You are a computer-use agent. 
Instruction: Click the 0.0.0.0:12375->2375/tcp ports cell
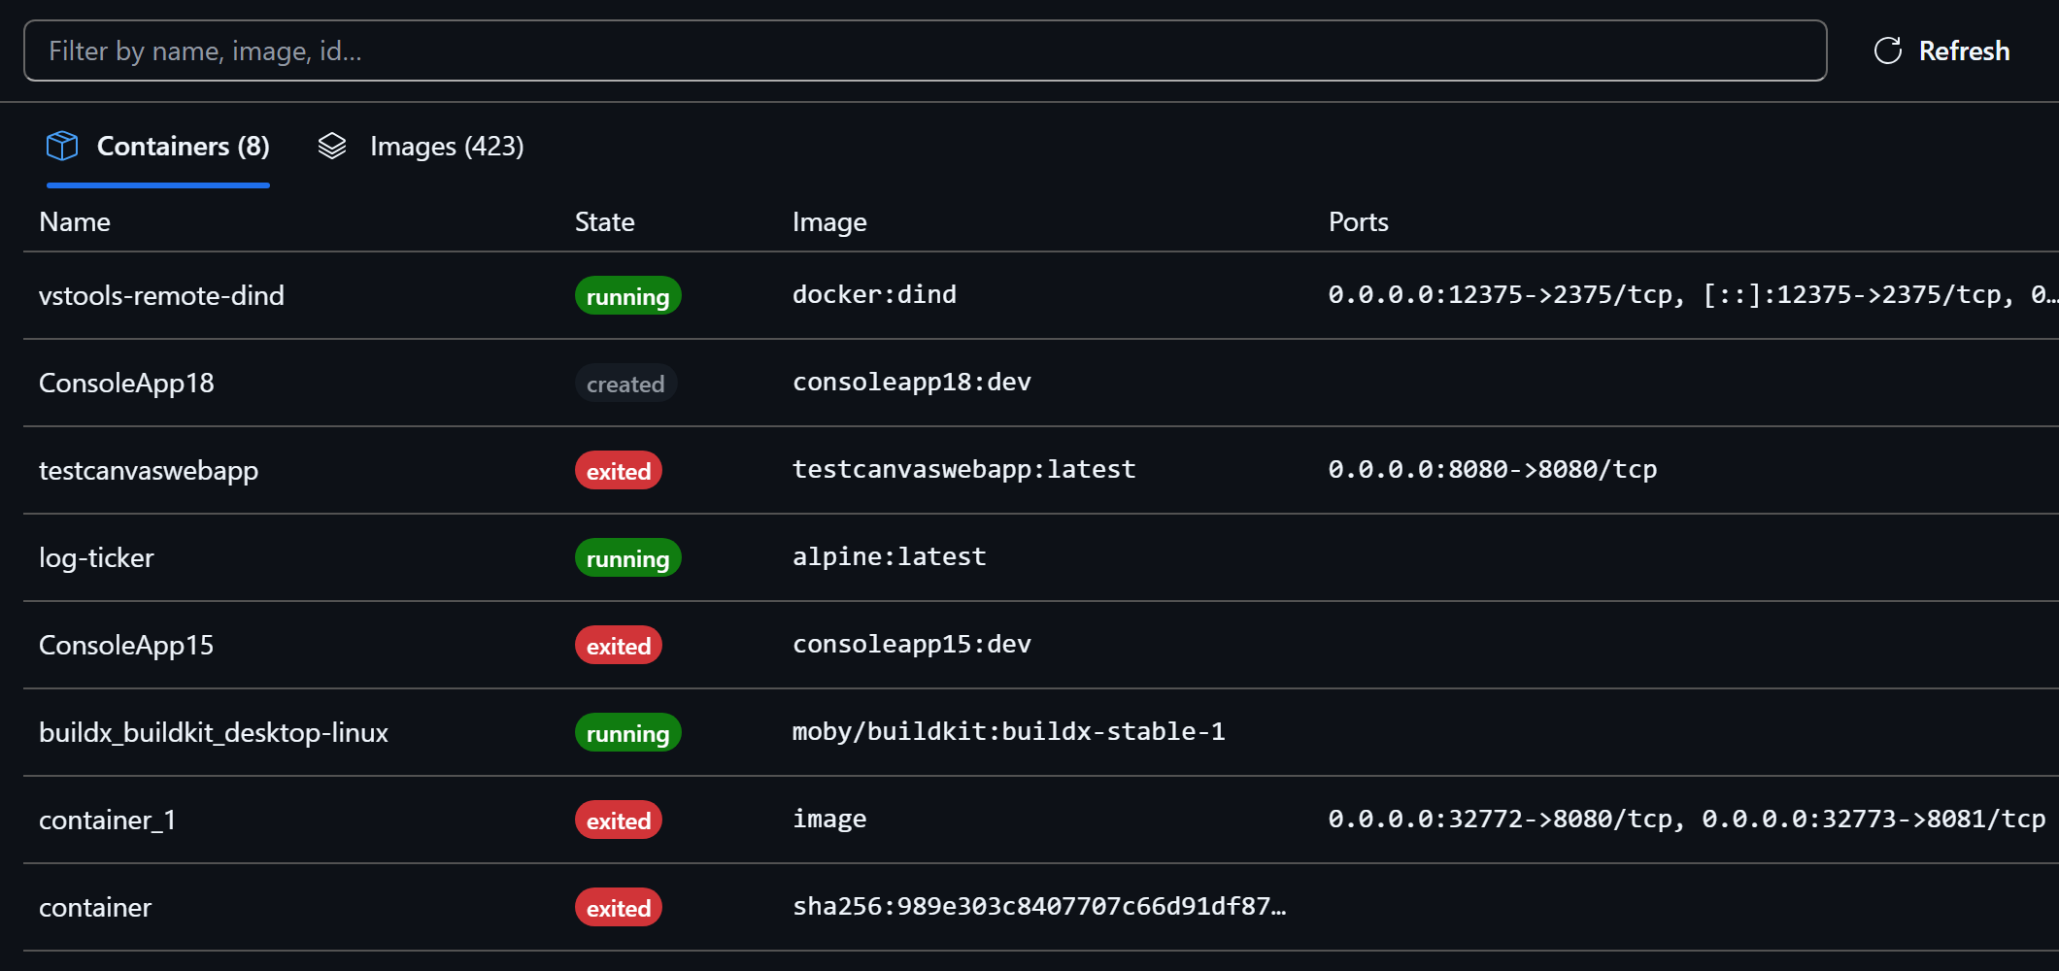pyautogui.click(x=1692, y=294)
